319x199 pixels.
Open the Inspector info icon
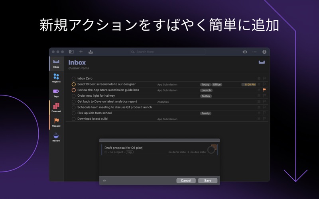[x=264, y=52]
